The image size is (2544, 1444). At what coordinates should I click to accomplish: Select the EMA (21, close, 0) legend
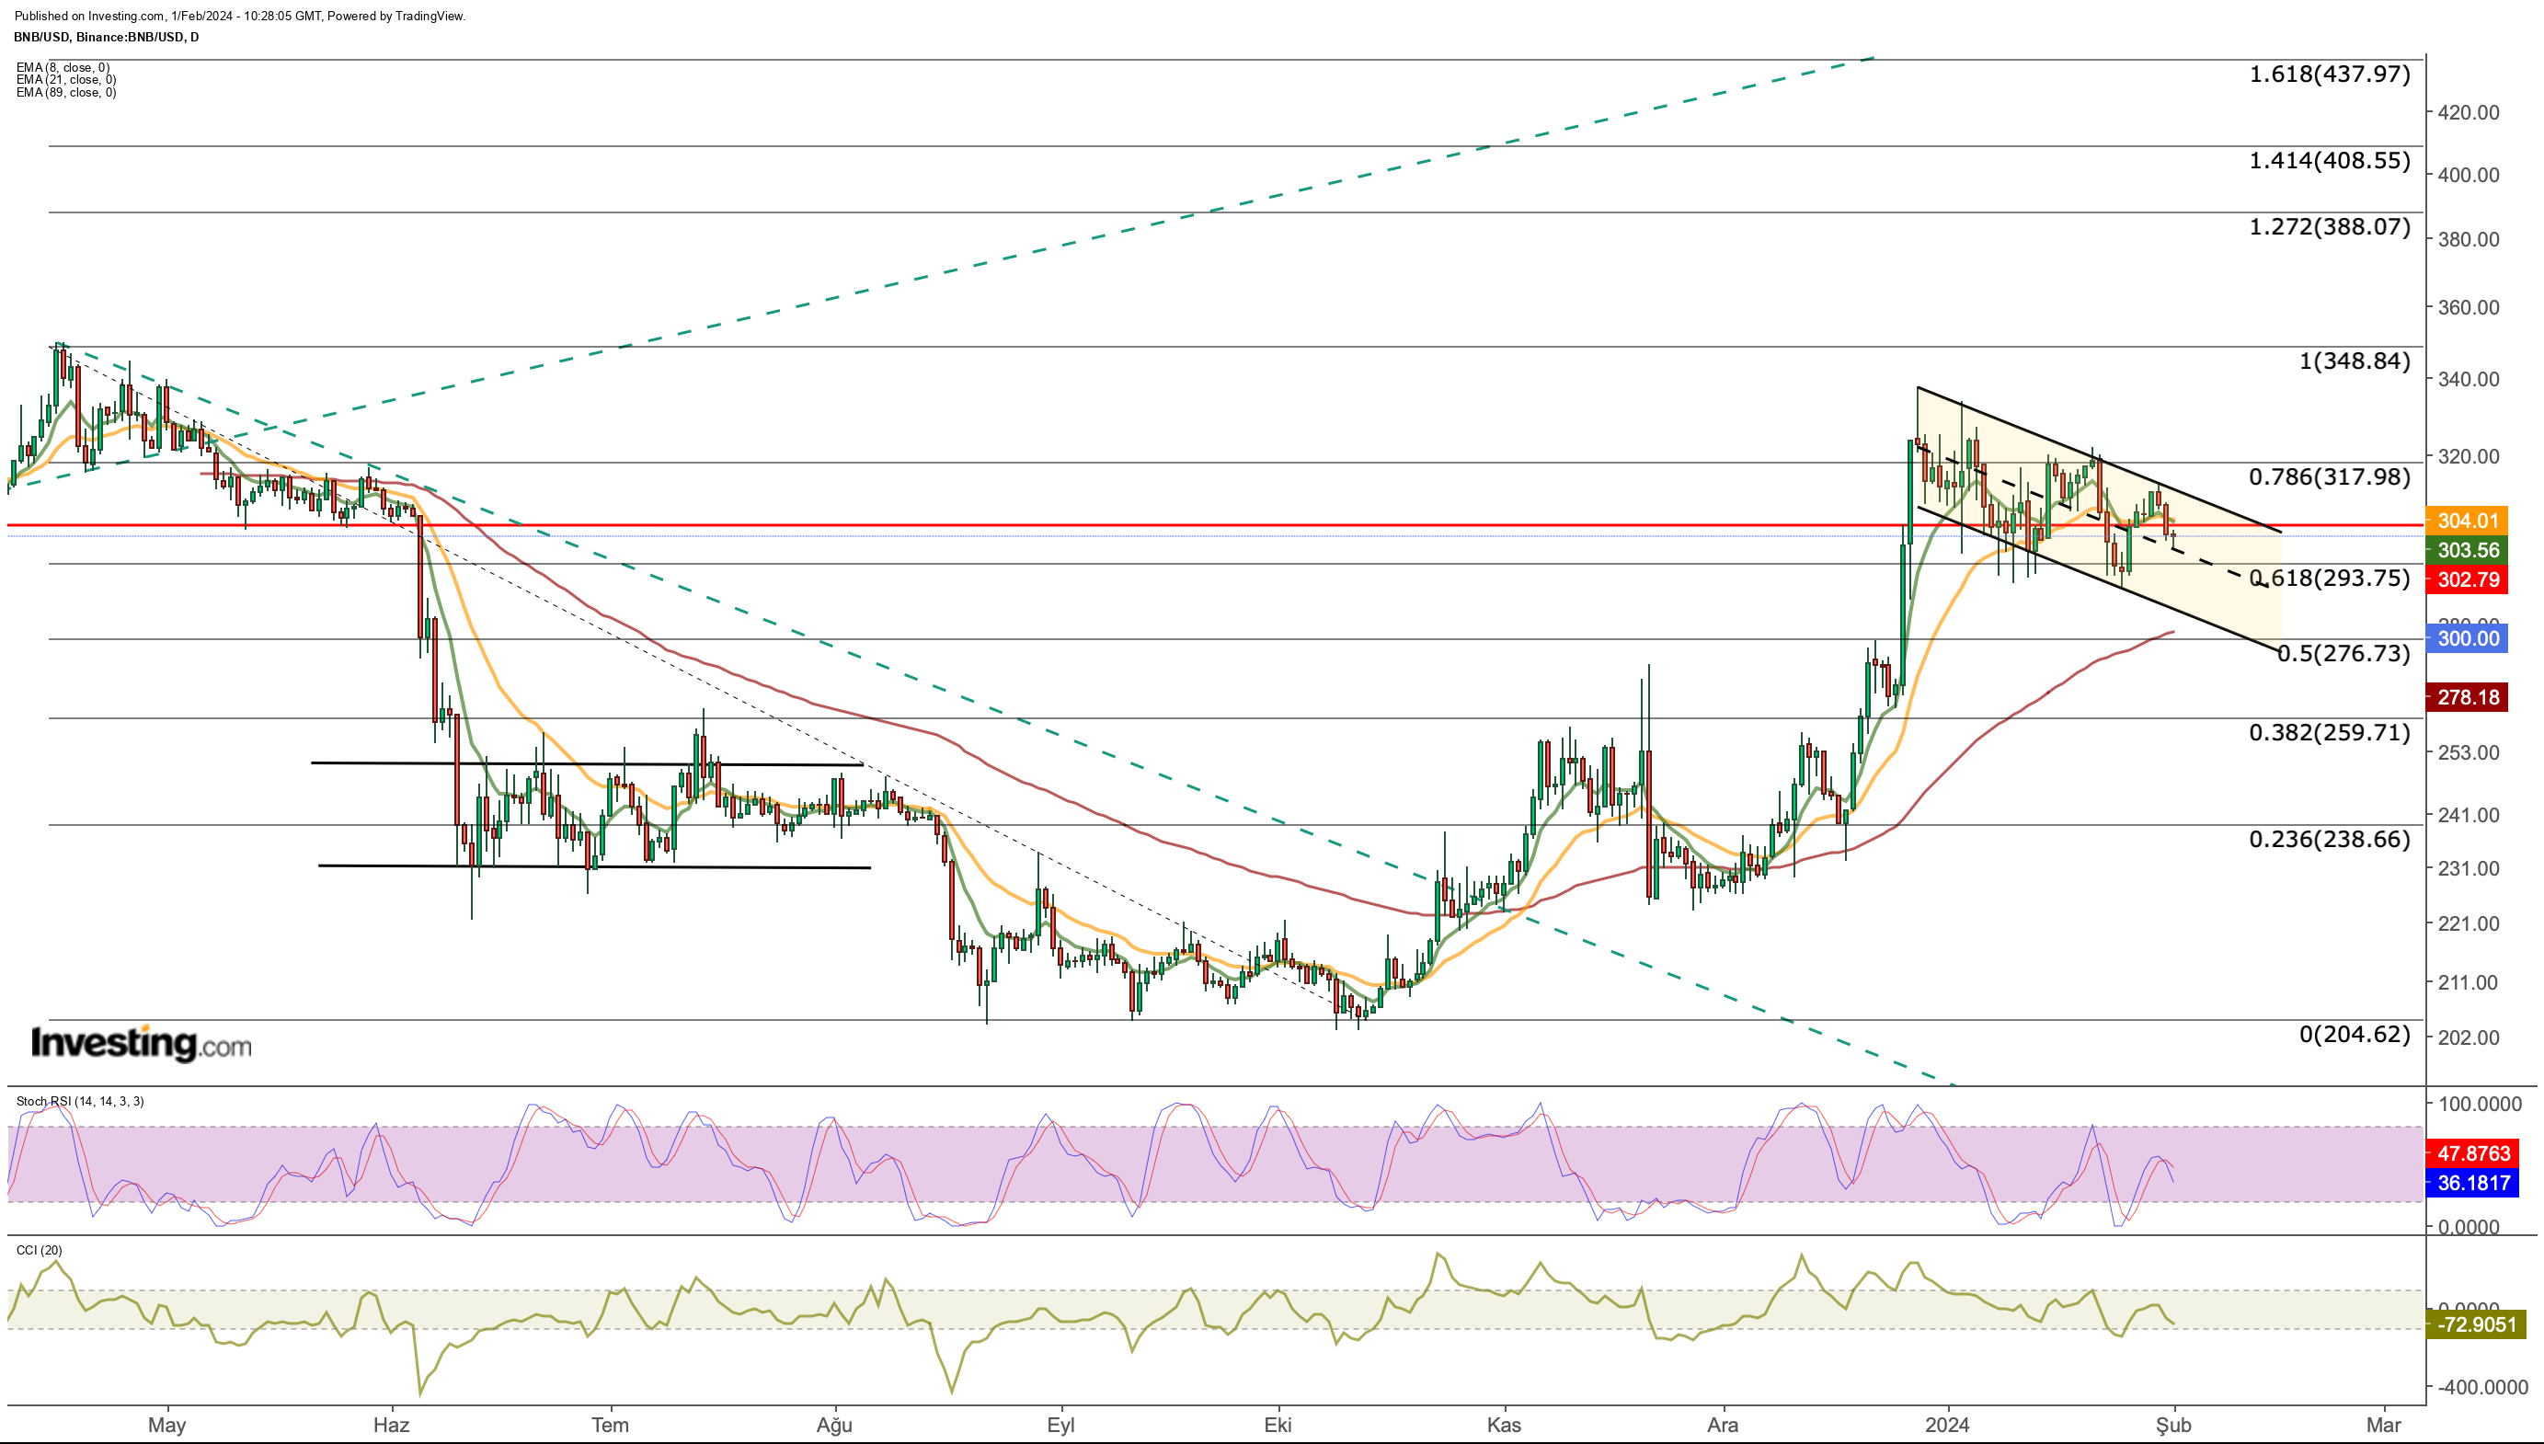pos(65,79)
